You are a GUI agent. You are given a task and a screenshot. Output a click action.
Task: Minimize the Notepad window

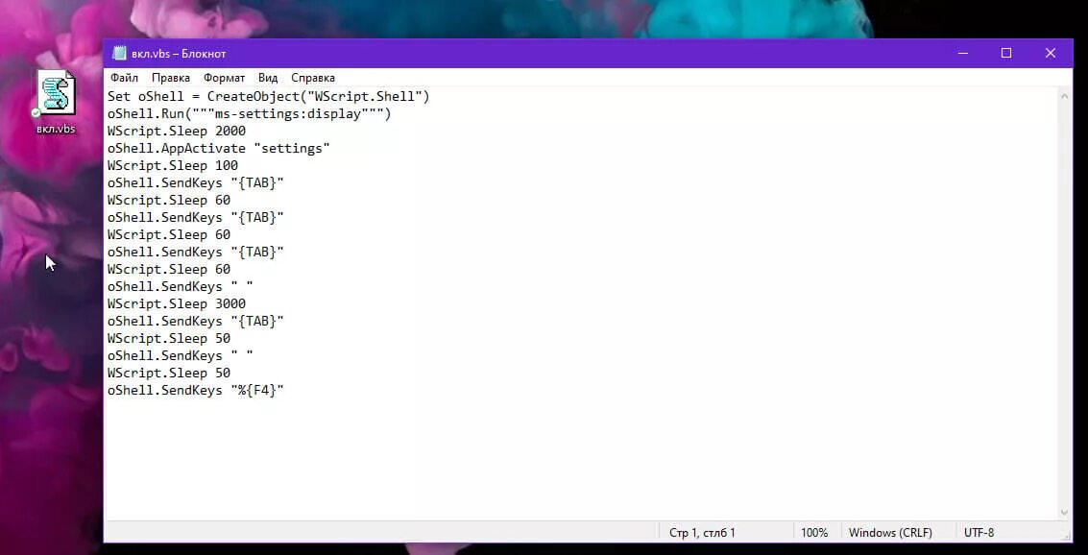point(963,54)
